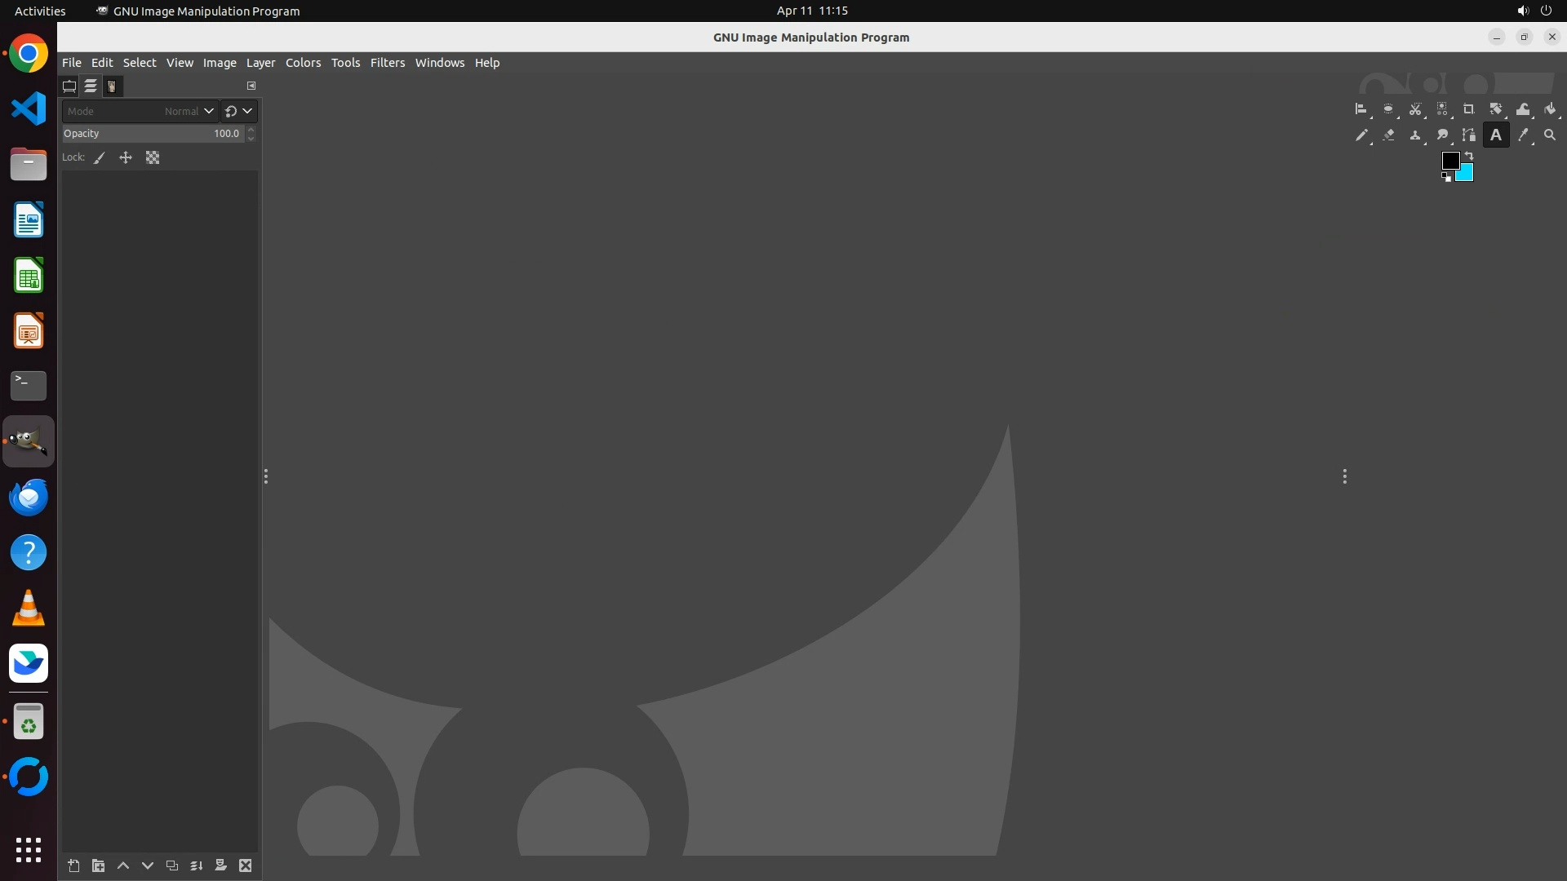
Task: Click the cyan background color swatch
Action: (1467, 175)
